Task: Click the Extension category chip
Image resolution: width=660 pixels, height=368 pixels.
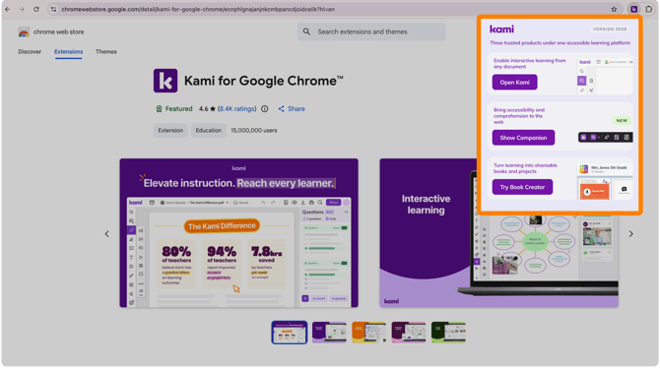Action: 170,131
